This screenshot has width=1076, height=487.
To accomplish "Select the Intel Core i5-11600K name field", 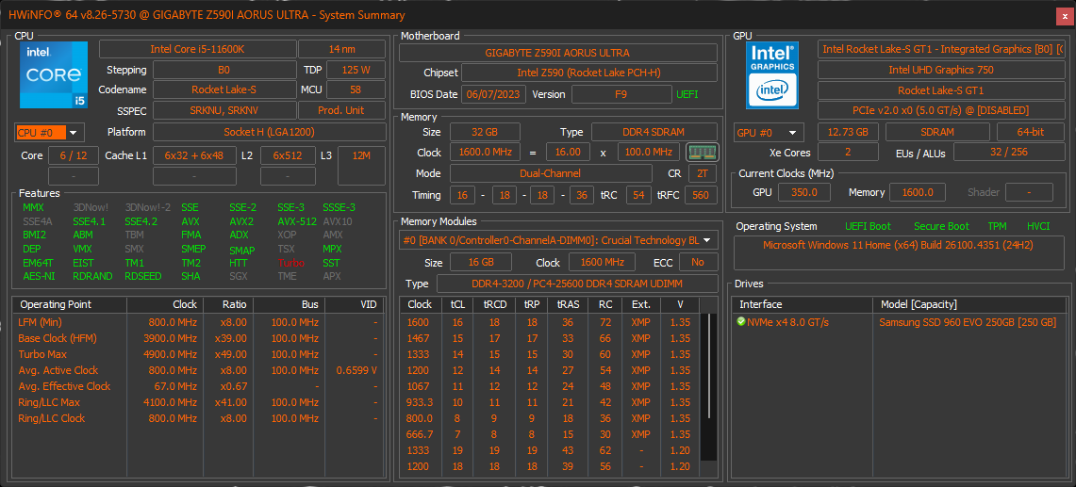I will (198, 49).
